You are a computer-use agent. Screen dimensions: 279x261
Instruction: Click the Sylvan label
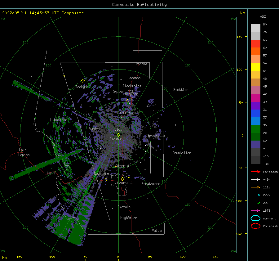(x=119, y=92)
